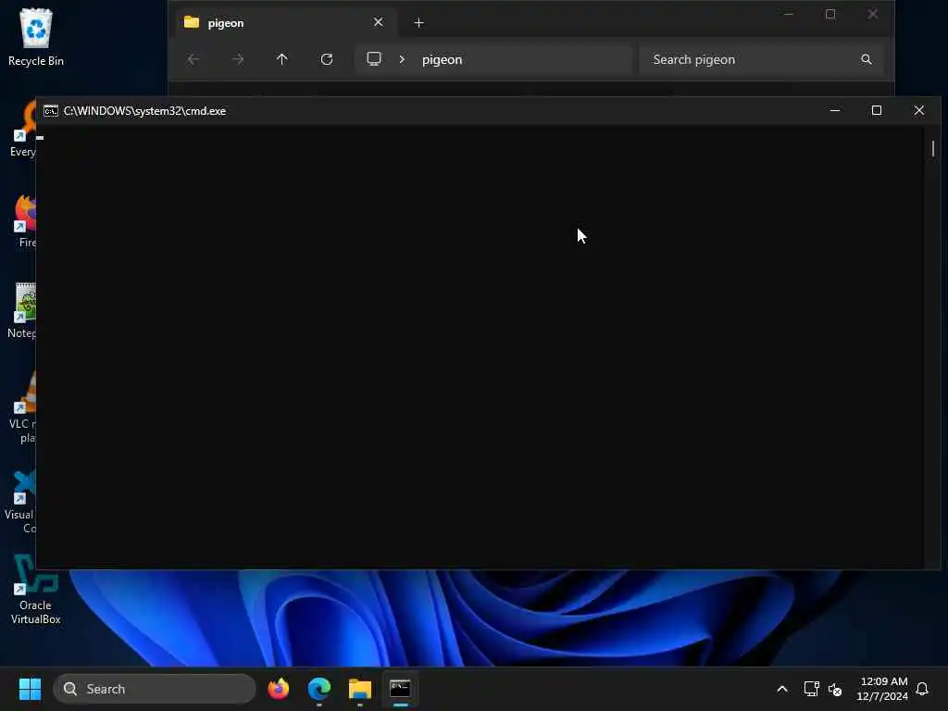
Task: Click the Search pigeon field
Action: point(762,59)
